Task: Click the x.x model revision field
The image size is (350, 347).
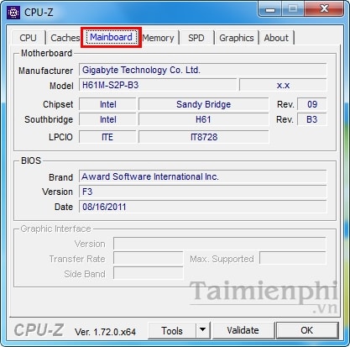Action: click(x=283, y=85)
